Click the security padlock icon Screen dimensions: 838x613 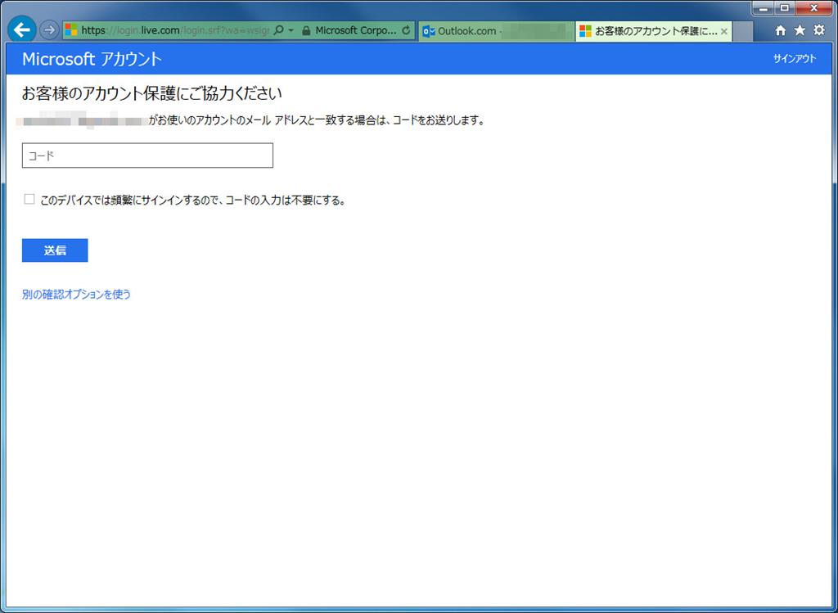point(306,30)
